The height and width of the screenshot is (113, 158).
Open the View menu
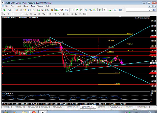(x=12, y=6)
